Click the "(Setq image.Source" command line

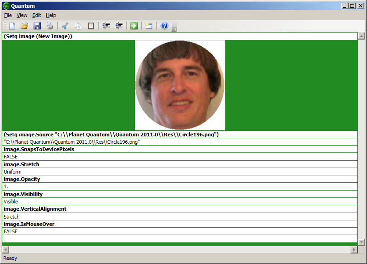(x=180, y=135)
